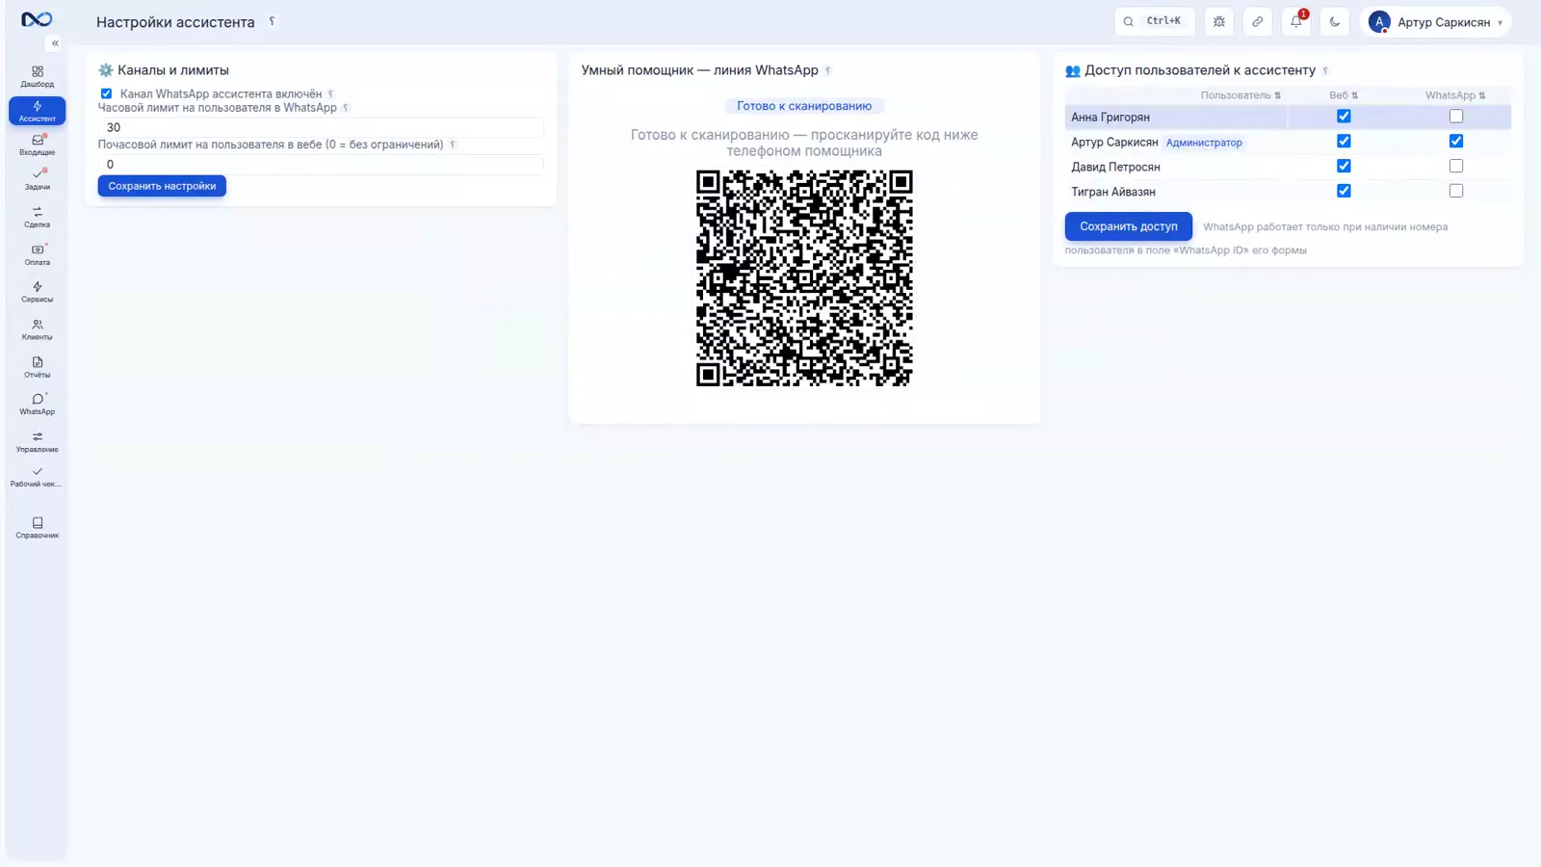Click the Готово к сканированию status badge
The width and height of the screenshot is (1541, 867).
point(804,106)
